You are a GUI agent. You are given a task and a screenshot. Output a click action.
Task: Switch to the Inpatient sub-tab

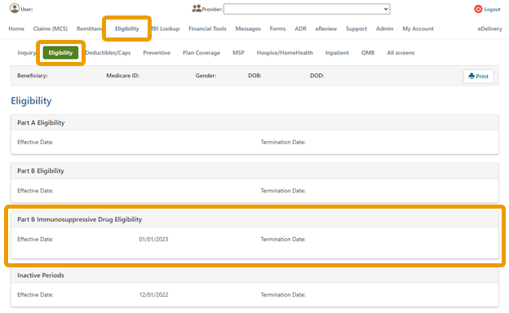point(337,52)
